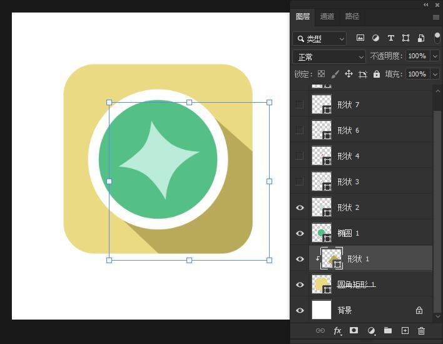Switch to the 图层 tab
This screenshot has width=443, height=344.
pos(303,16)
